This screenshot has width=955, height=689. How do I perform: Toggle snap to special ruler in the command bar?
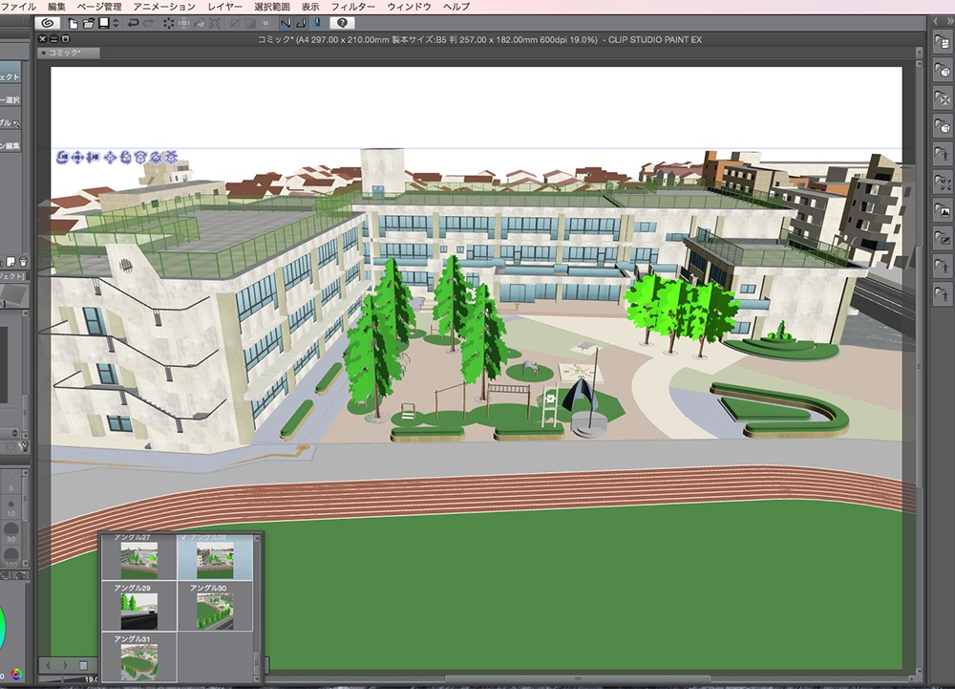301,23
